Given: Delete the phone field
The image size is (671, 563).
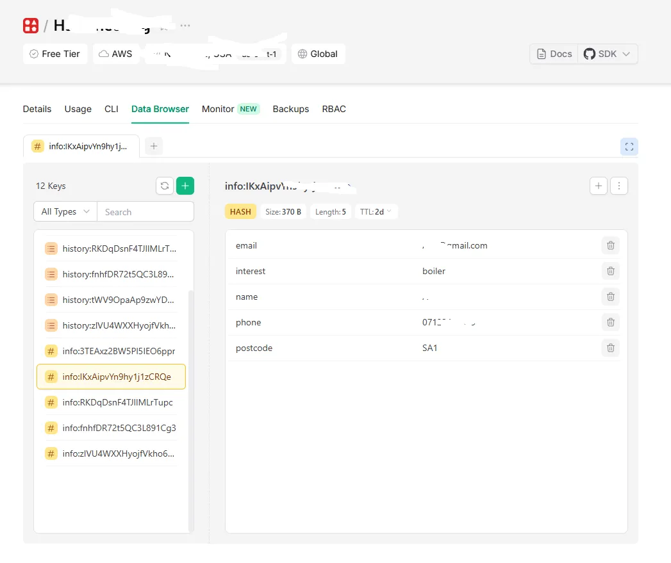Looking at the screenshot, I should pyautogui.click(x=611, y=323).
